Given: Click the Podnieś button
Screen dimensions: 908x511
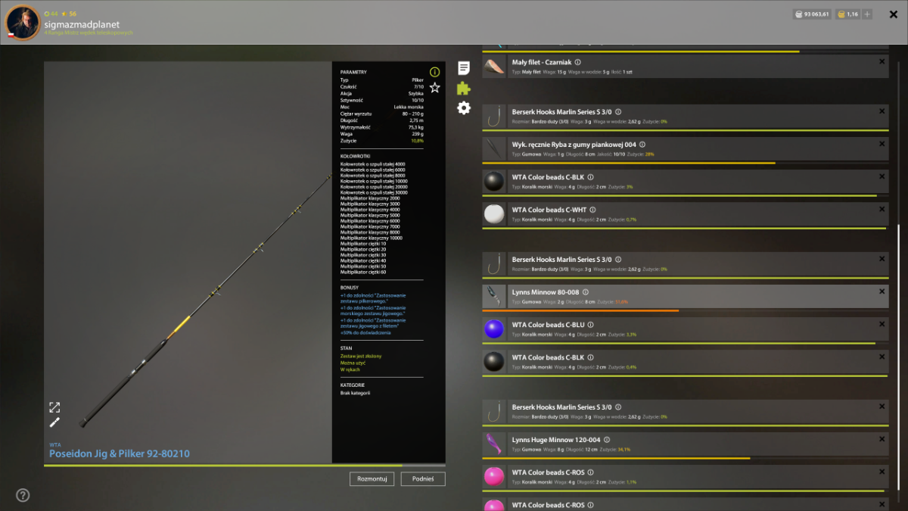Looking at the screenshot, I should click(x=423, y=478).
